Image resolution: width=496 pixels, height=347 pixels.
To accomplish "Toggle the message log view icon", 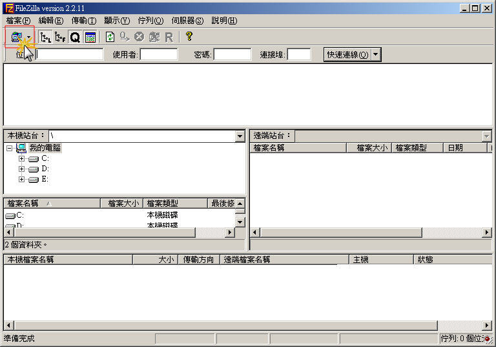I will 90,37.
